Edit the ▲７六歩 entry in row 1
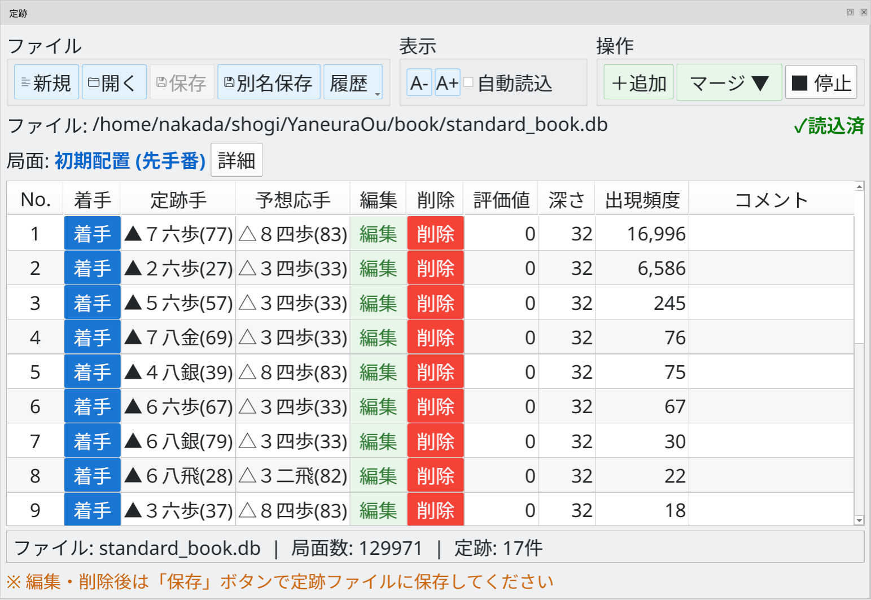871x600 pixels. tap(378, 233)
